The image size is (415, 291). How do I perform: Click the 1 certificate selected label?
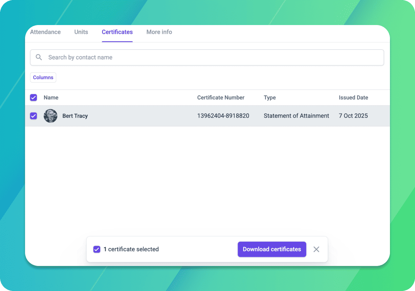click(x=131, y=249)
